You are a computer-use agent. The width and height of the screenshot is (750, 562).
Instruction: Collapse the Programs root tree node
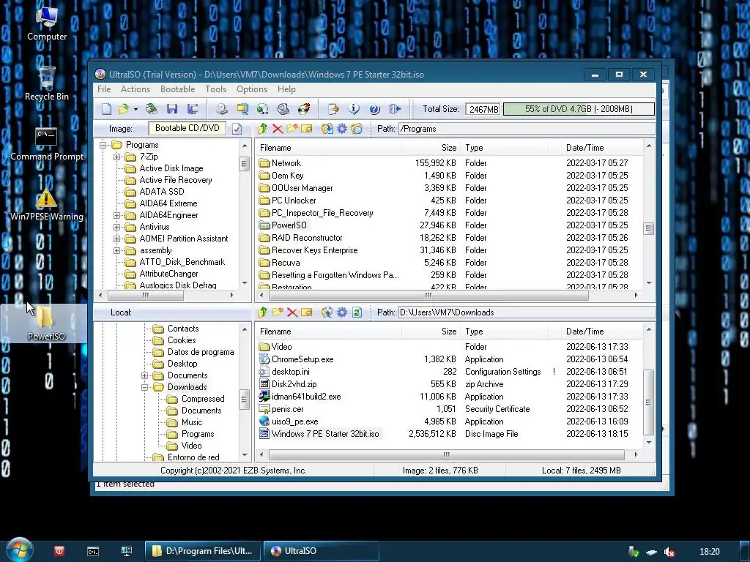tap(103, 145)
